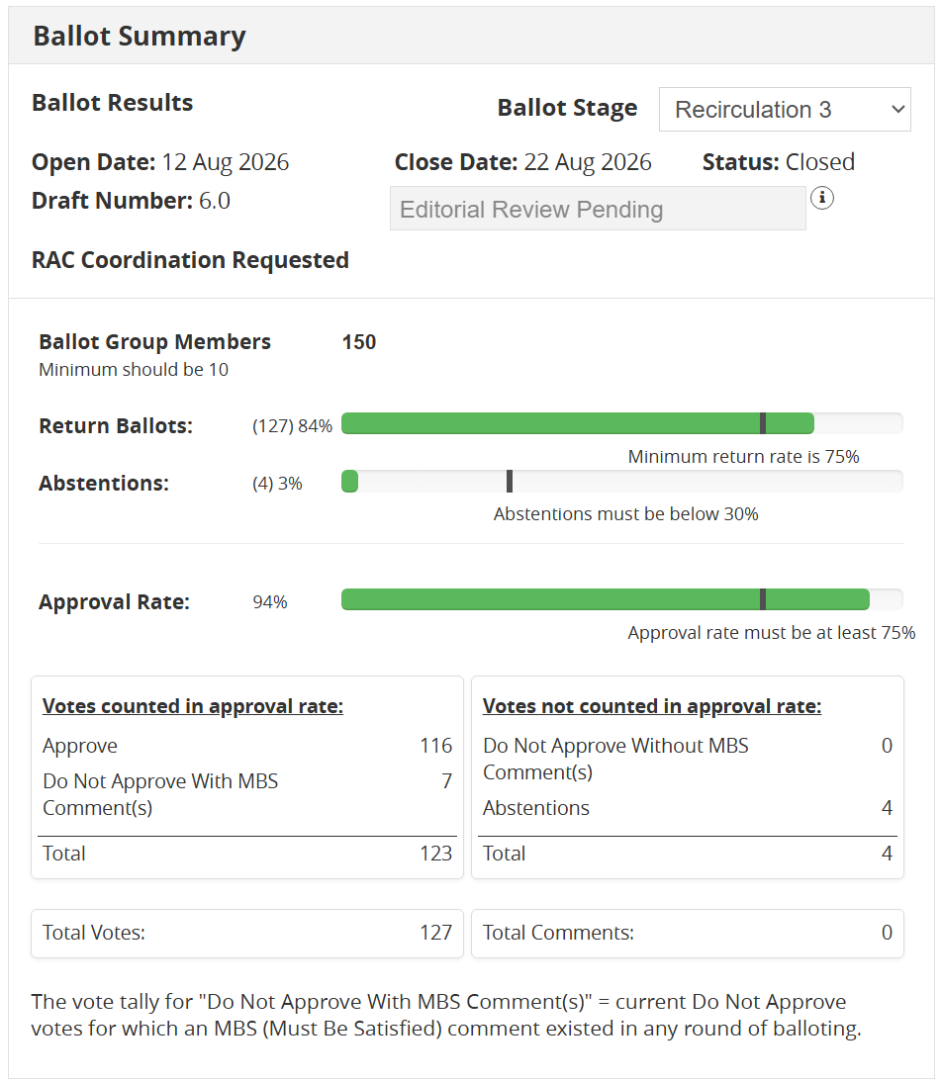Click the Votes not counted in approval rate heading
The width and height of the screenshot is (941, 1083).
pos(651,706)
